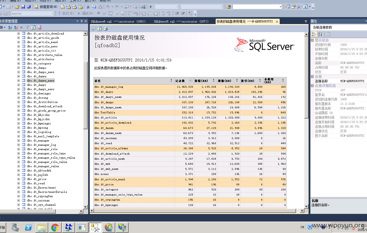
Task: Switch properties to Alphabetical sort
Action: click(x=320, y=34)
